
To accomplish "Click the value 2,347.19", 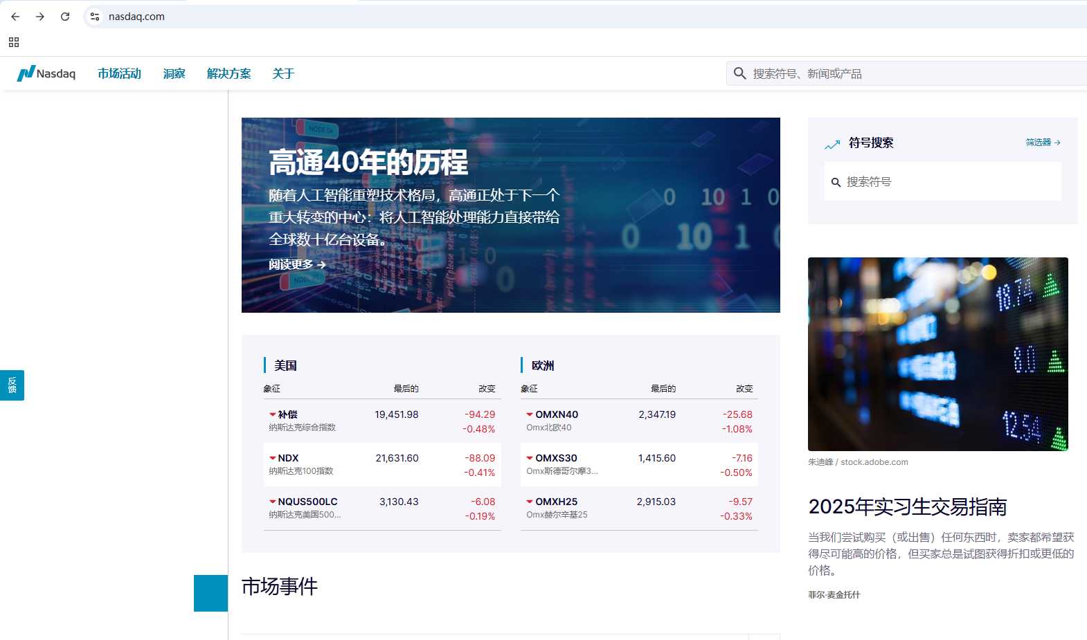I will 657,414.
